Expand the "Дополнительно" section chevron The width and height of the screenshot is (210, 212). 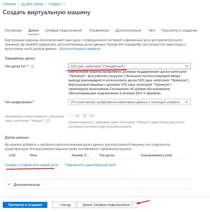click(10, 185)
